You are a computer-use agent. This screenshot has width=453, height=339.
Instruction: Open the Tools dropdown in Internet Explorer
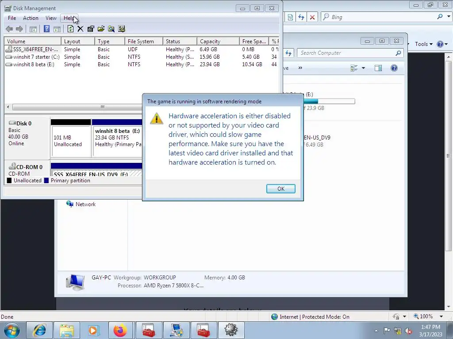pos(423,44)
